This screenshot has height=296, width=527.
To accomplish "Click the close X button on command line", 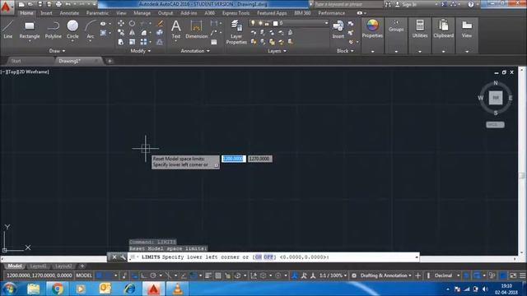I will (x=114, y=257).
